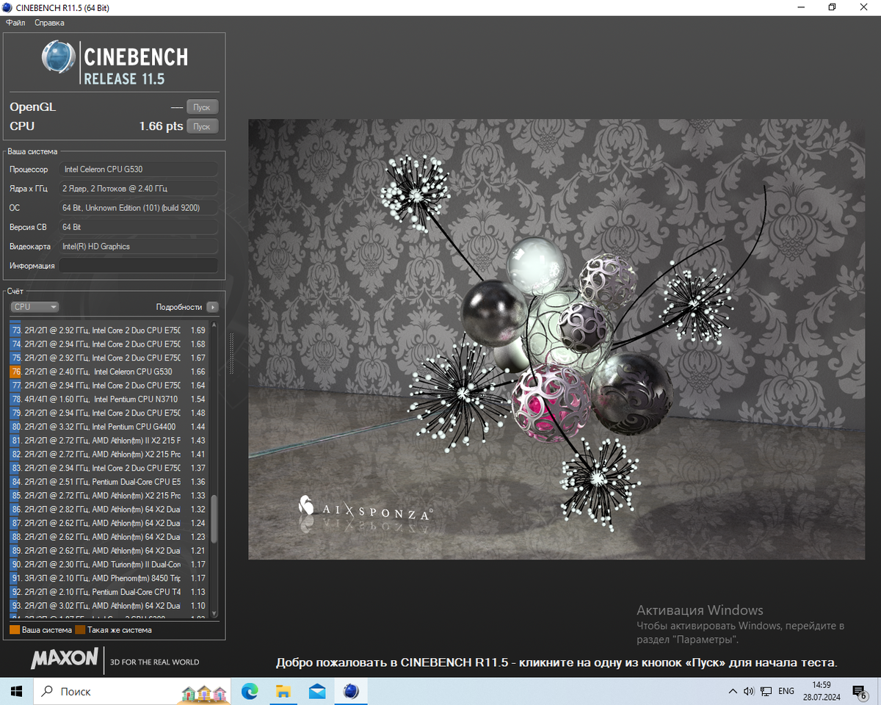Select rank 92 Pentium Dual-Core T4 row
Viewport: 881px width, 705px height.
[109, 592]
